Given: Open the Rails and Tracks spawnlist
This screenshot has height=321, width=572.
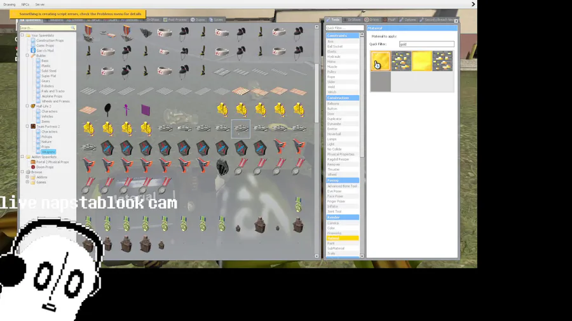Looking at the screenshot, I should coord(53,91).
